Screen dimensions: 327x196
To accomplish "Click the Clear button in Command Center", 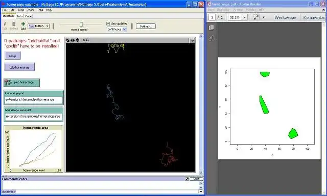I will pyautogui.click(x=196, y=179).
